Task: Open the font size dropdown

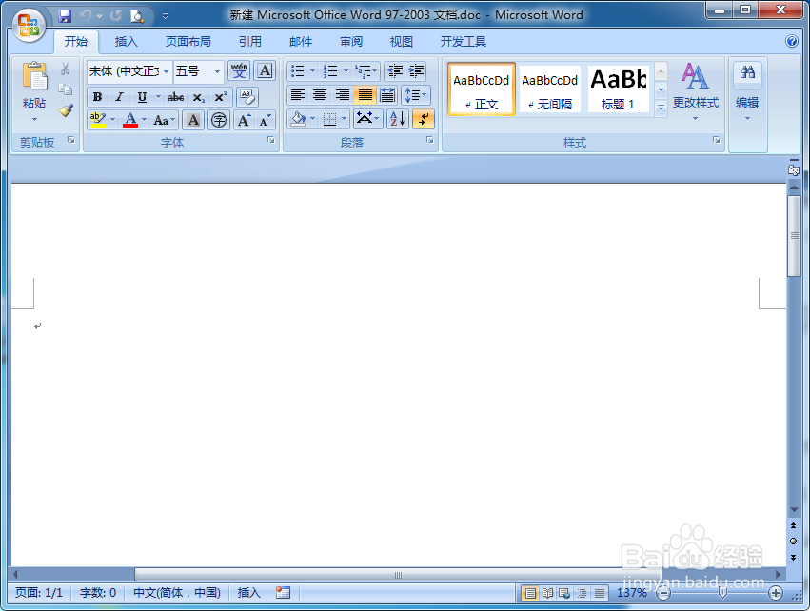Action: [217, 71]
